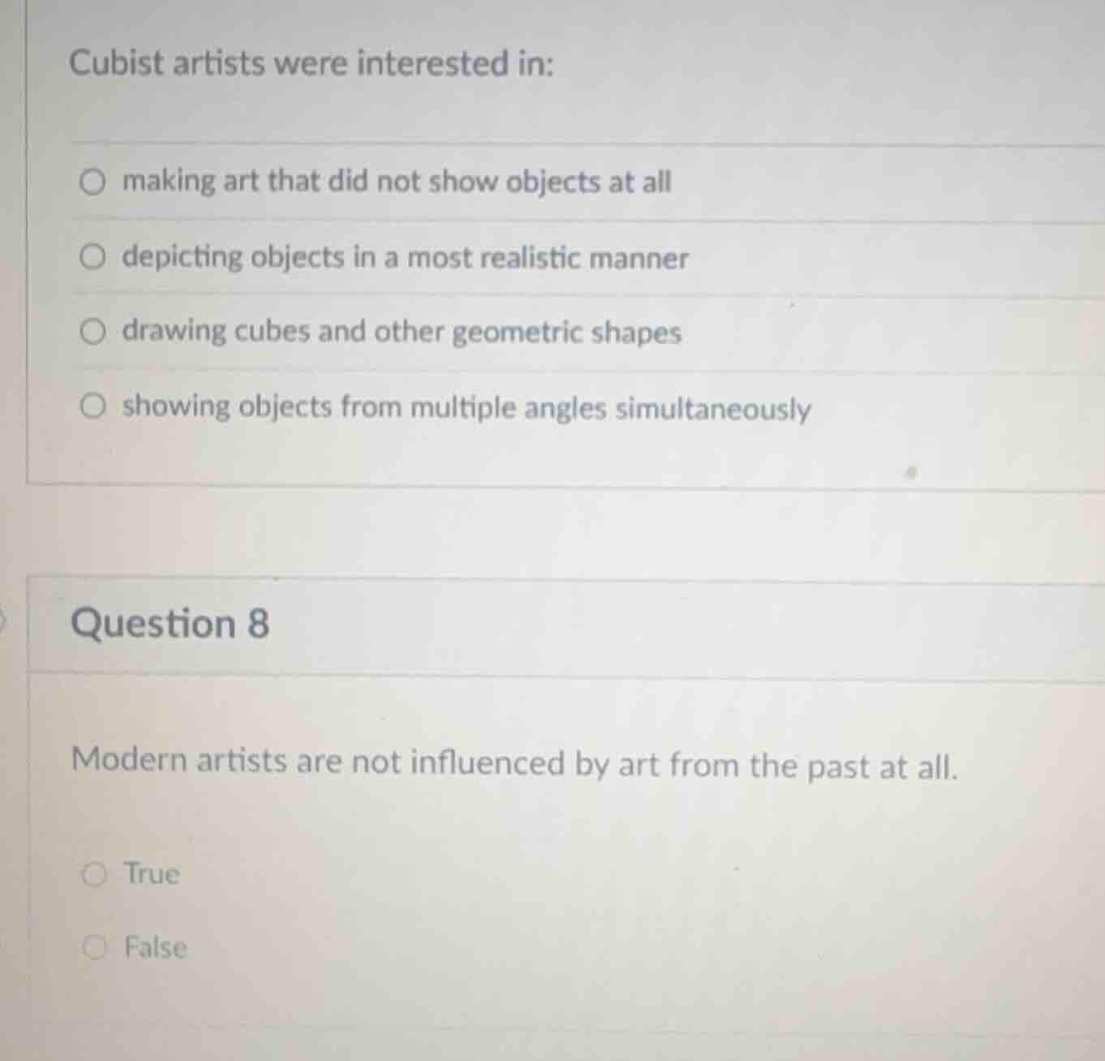Click the Cubist artists question prompt text

[312, 64]
